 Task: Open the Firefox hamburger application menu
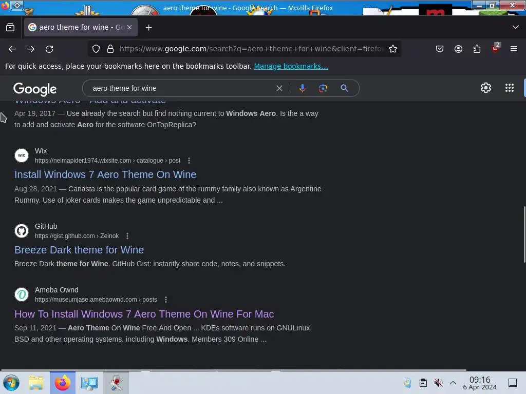click(514, 49)
